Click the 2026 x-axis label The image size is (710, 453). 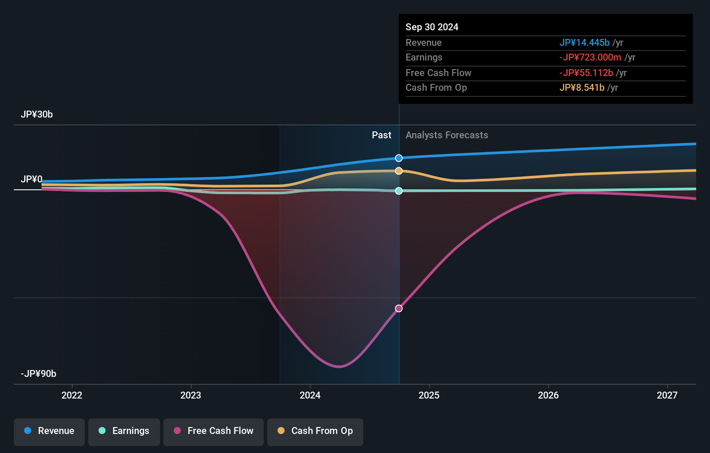coord(548,395)
